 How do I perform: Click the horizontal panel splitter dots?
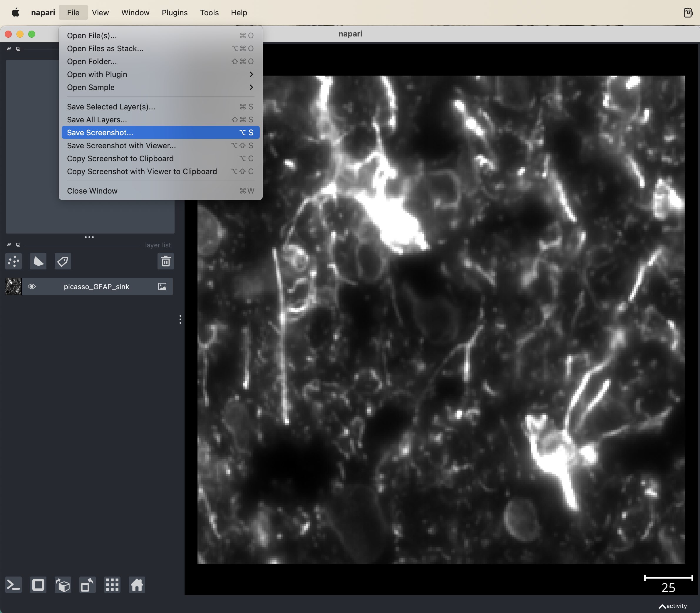tap(89, 237)
